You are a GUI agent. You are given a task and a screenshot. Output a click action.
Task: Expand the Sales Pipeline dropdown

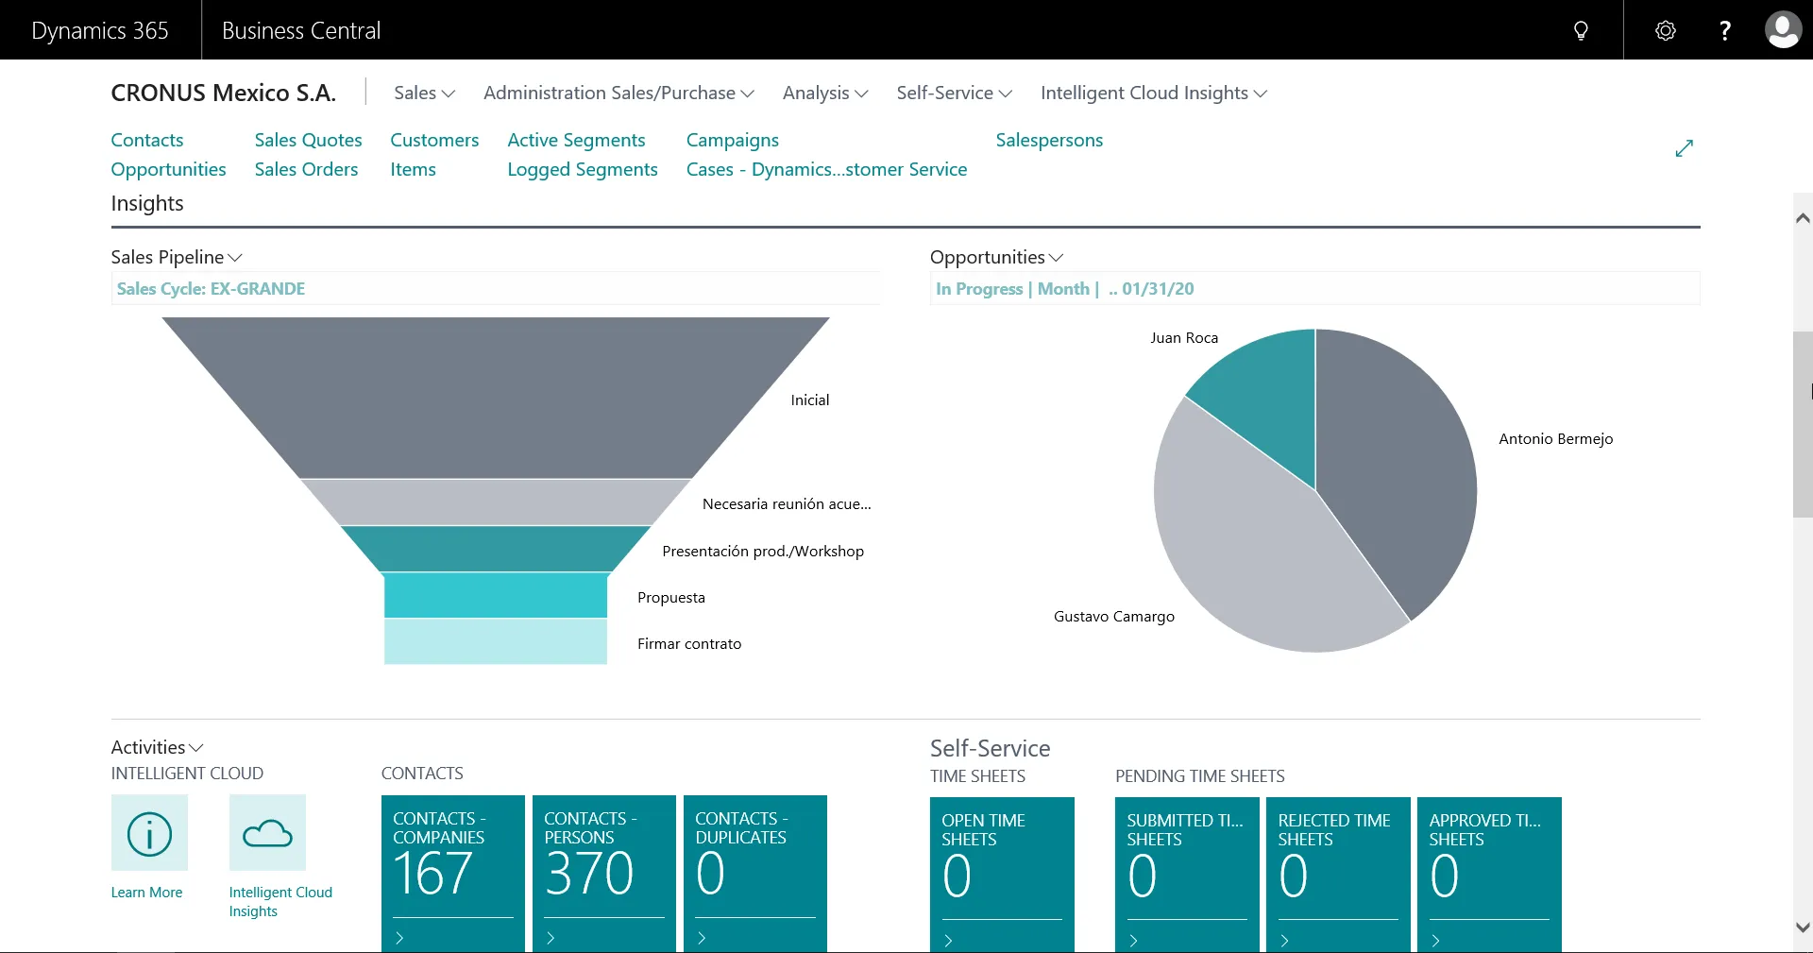(x=234, y=257)
